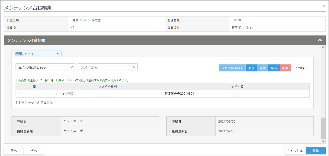Go to next record with 次へ
This screenshot has height=156, width=329.
pos(34,151)
